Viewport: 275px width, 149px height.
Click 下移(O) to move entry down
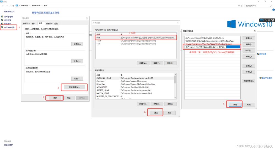(249, 72)
